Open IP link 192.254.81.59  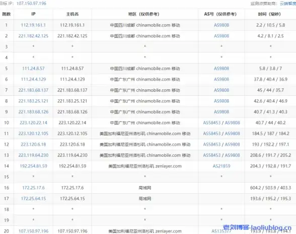point(33,166)
